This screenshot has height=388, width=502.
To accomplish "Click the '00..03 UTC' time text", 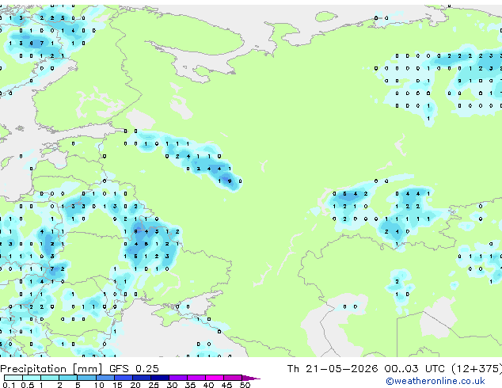I will click(415, 369).
